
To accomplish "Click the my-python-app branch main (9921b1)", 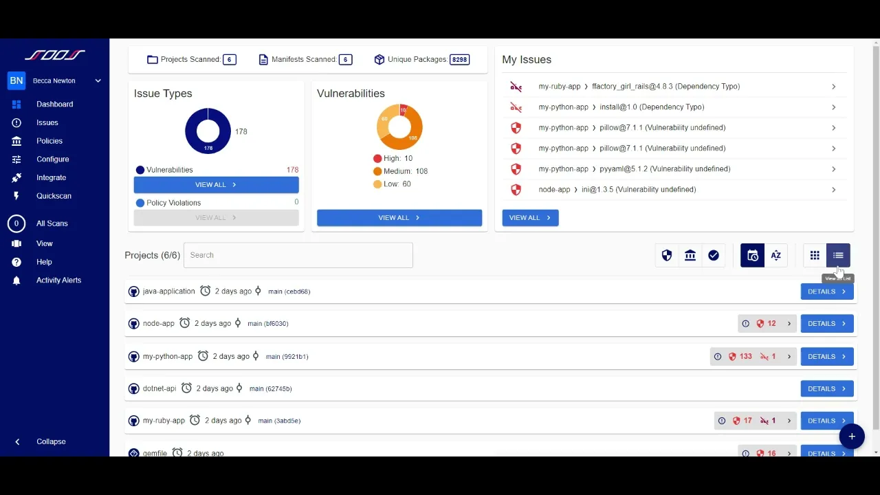I will [287, 357].
